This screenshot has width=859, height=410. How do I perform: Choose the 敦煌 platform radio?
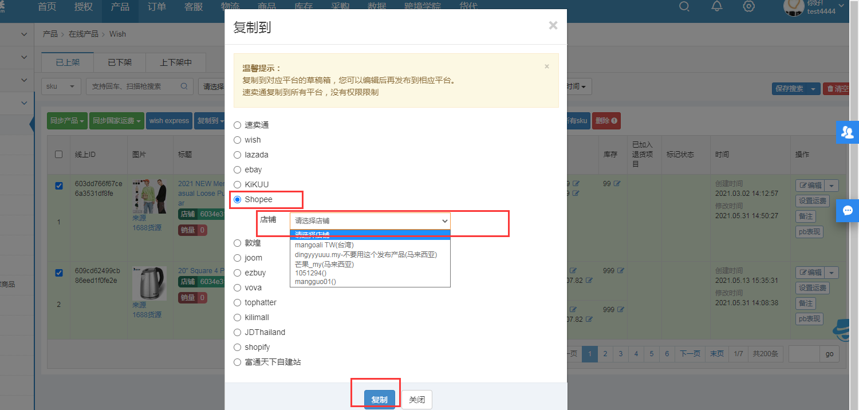238,243
